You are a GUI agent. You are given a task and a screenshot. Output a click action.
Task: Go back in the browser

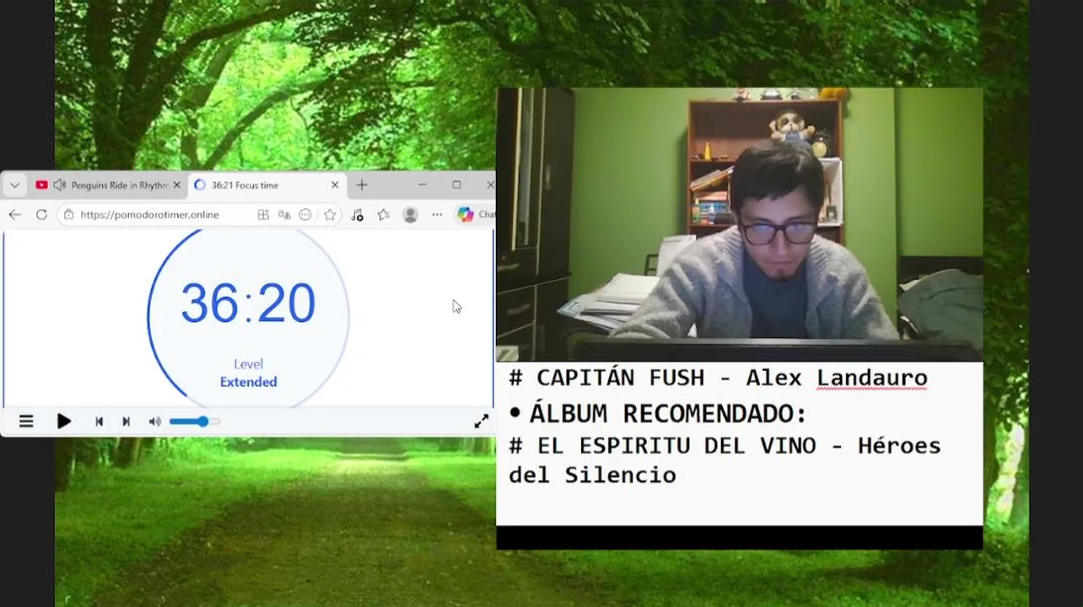14,215
